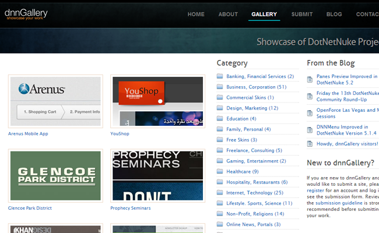Open the Home menu item
Viewport: 379px width, 233px height.
(x=196, y=14)
